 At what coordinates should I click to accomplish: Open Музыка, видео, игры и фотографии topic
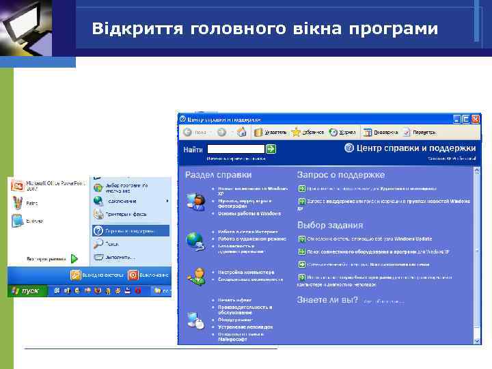pos(245,204)
